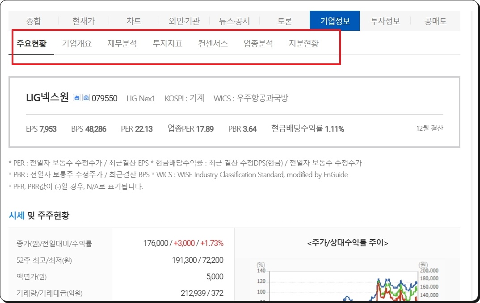
Task: Click the phone icon beside stock code 079550
Action: 86,98
